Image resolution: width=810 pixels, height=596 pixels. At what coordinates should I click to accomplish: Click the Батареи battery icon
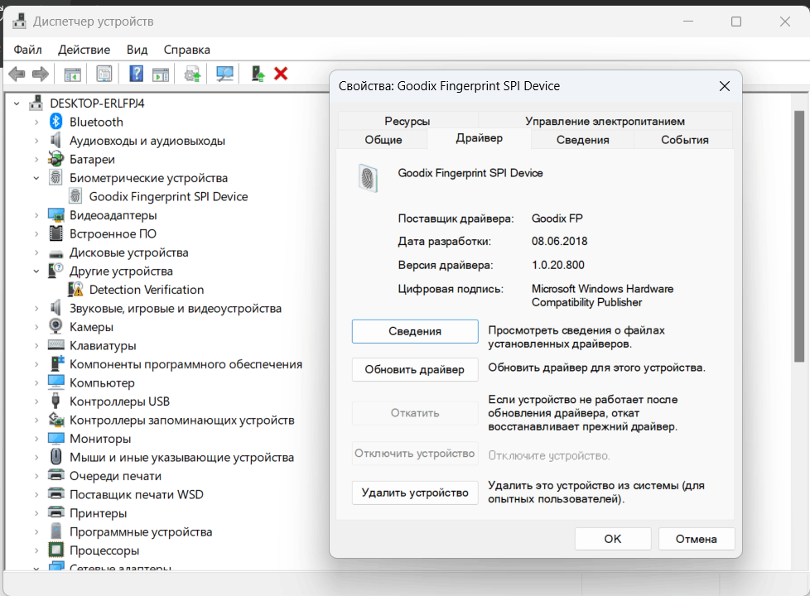coord(55,159)
